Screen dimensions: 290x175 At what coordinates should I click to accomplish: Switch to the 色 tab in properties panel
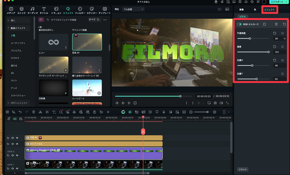coord(254,9)
